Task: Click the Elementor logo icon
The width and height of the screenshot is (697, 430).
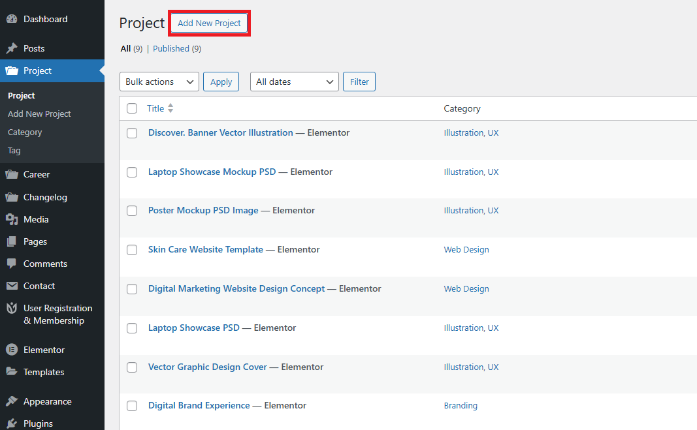Action: pyautogui.click(x=12, y=350)
